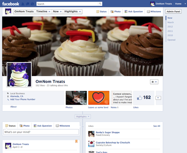
Task: Click the gear settings button below cover
Action: click(x=154, y=82)
